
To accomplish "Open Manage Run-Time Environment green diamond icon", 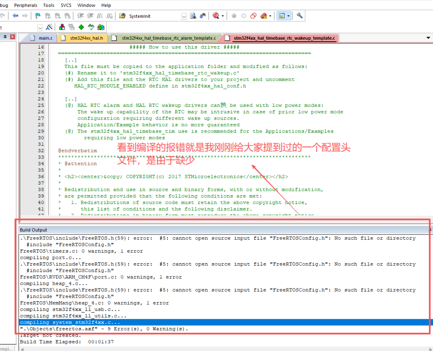I will click(81, 27).
